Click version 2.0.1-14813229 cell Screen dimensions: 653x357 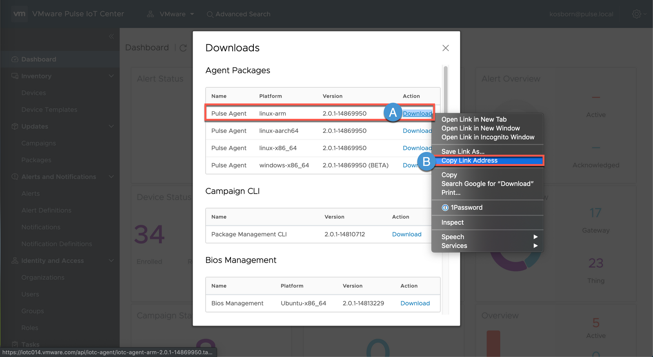coord(363,303)
